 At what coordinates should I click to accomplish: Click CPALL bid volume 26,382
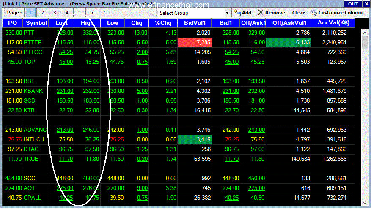[x=202, y=198]
